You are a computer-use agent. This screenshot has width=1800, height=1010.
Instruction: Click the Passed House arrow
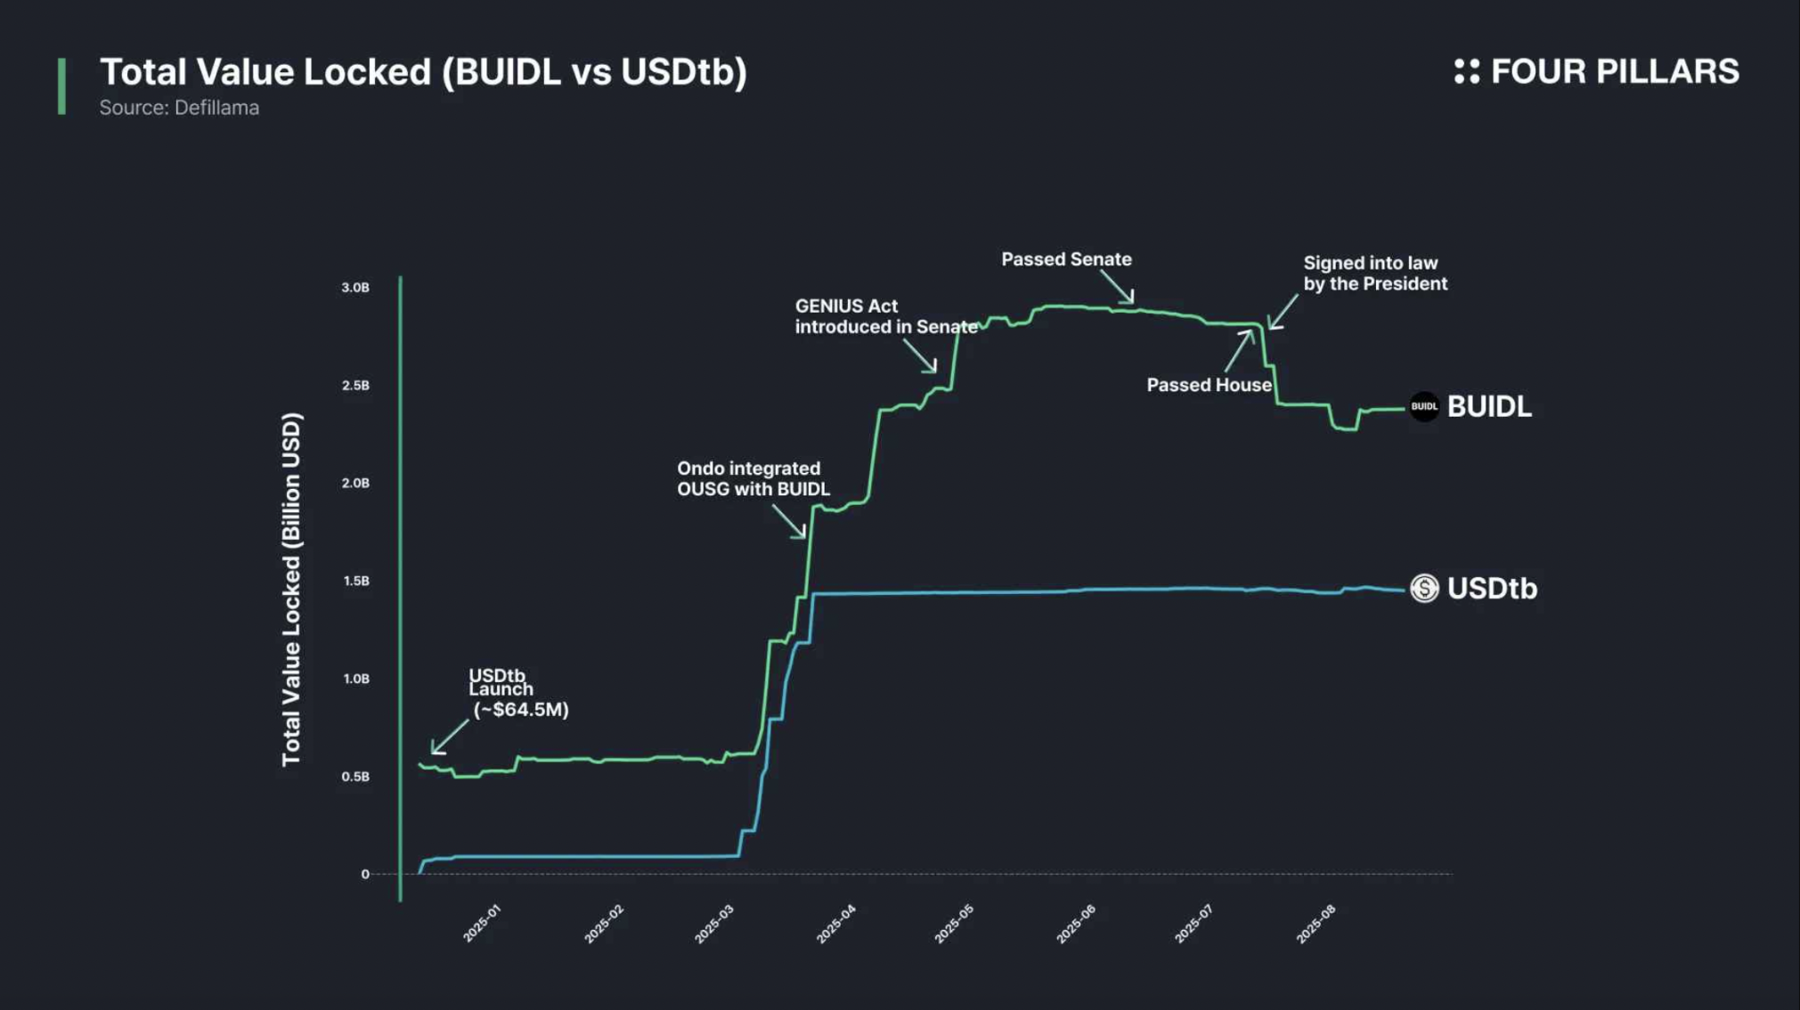(x=1239, y=351)
